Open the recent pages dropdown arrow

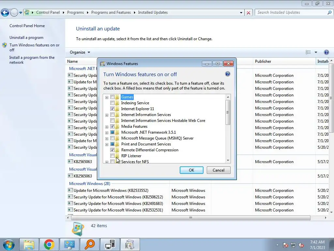[21, 13]
